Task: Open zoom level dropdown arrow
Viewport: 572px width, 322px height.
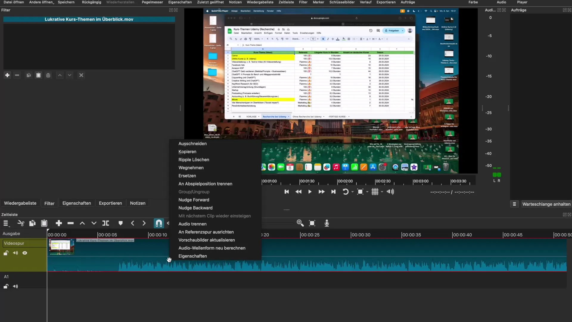Action: tap(367, 192)
